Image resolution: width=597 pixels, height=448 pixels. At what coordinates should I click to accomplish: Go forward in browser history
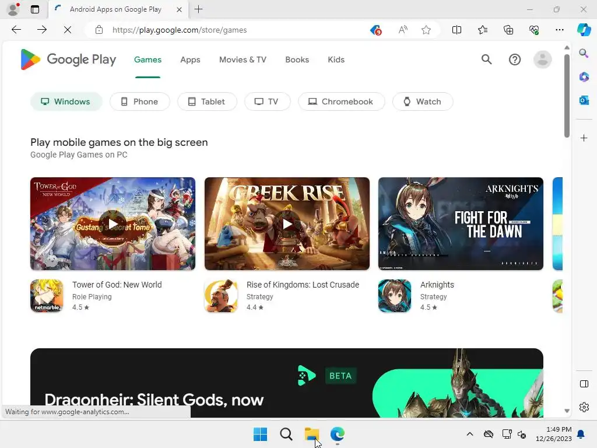click(42, 30)
